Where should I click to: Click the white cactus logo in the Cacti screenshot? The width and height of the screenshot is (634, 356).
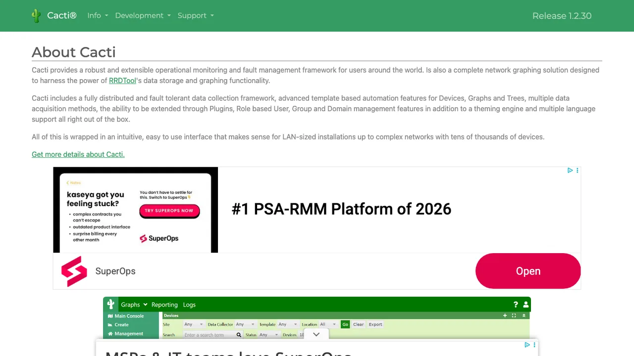pos(111,305)
